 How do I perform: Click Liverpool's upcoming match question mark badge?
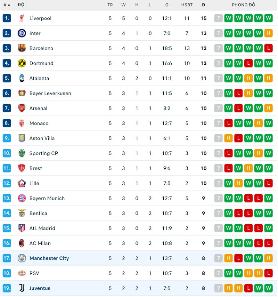coord(218,18)
